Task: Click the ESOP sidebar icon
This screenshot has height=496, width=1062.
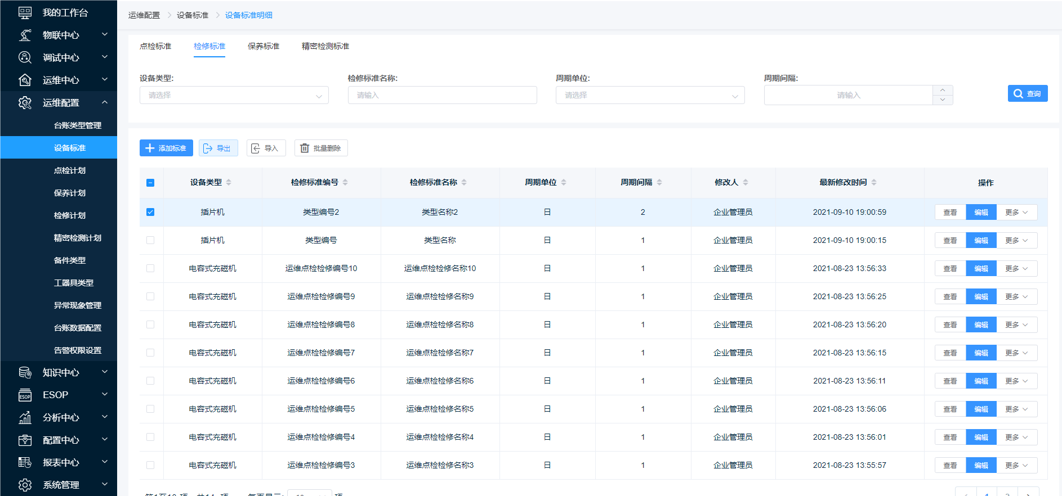Action: click(x=25, y=395)
